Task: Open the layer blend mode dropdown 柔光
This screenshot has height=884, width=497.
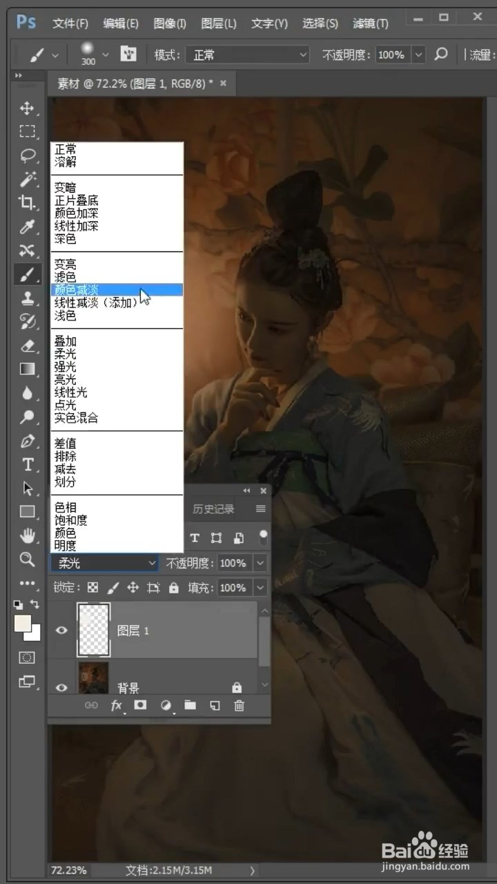Action: click(x=105, y=563)
